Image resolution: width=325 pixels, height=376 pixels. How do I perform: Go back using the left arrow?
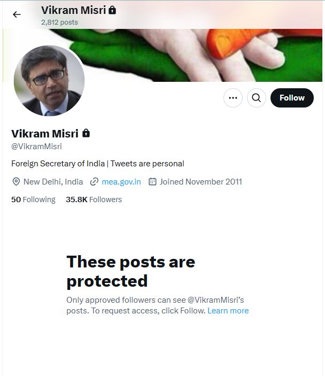click(x=17, y=14)
